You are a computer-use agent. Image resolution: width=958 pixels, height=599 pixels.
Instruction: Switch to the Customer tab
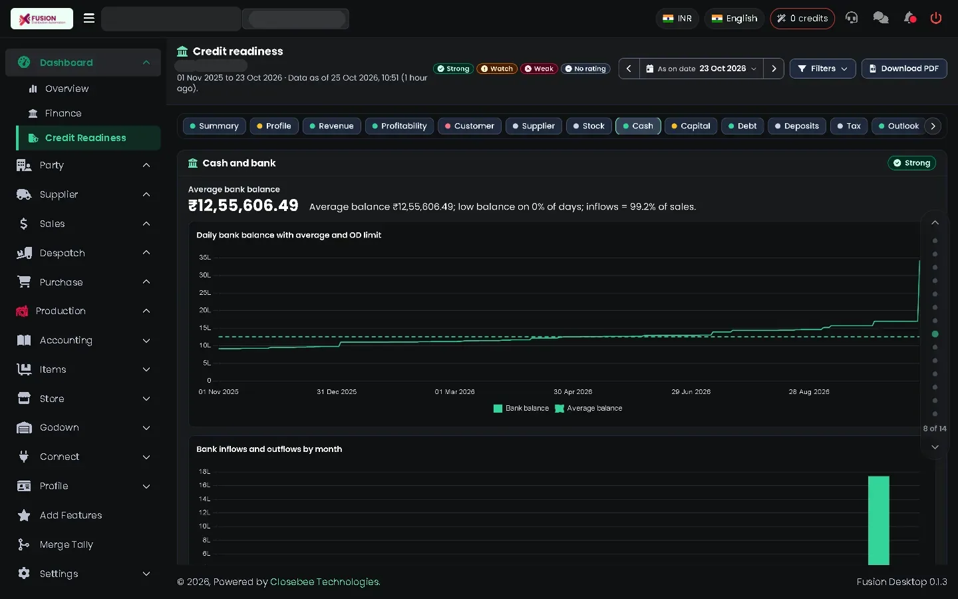coord(470,126)
